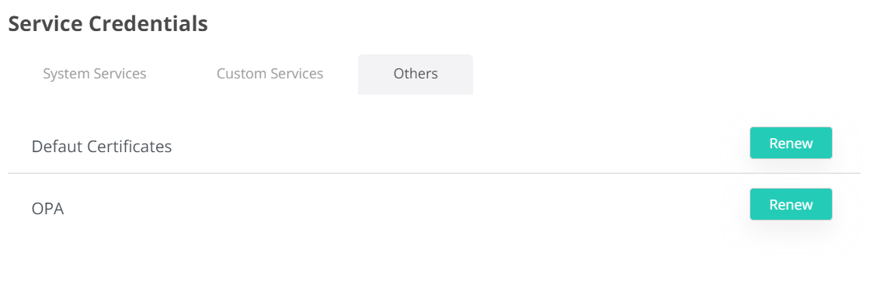The height and width of the screenshot is (302, 870).
Task: Click the currently active Others tab
Action: click(416, 75)
